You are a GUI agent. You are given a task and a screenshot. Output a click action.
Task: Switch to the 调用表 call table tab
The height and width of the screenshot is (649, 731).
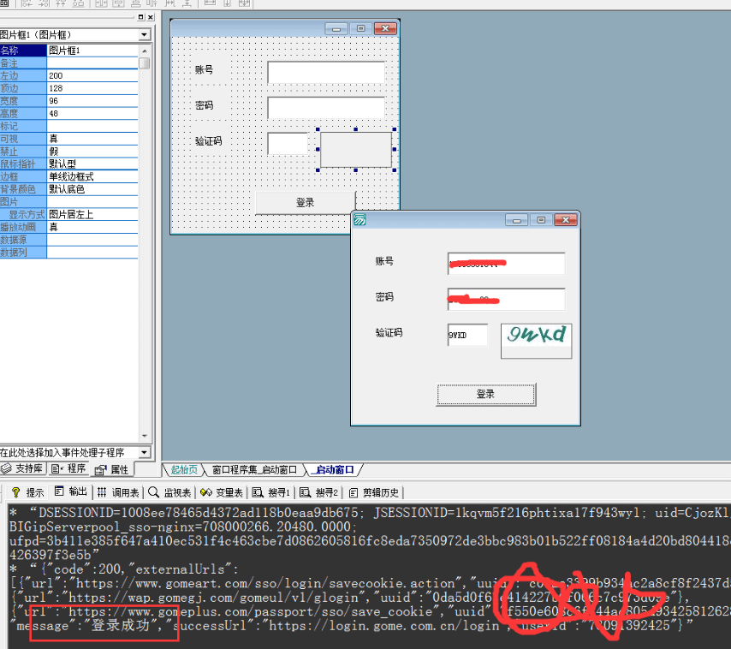tap(118, 492)
